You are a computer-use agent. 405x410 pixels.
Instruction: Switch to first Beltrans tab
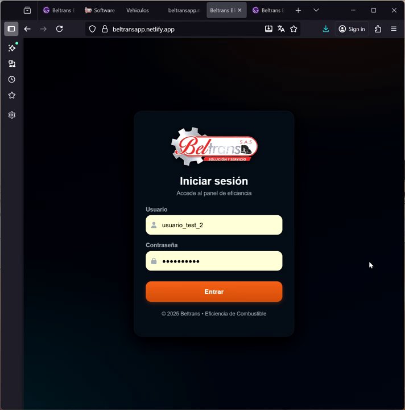click(x=59, y=10)
